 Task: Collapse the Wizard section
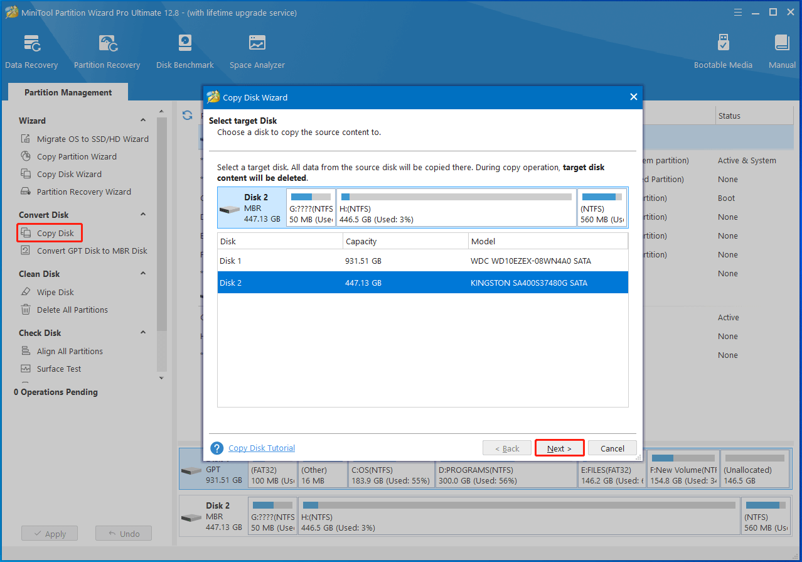[x=143, y=121]
